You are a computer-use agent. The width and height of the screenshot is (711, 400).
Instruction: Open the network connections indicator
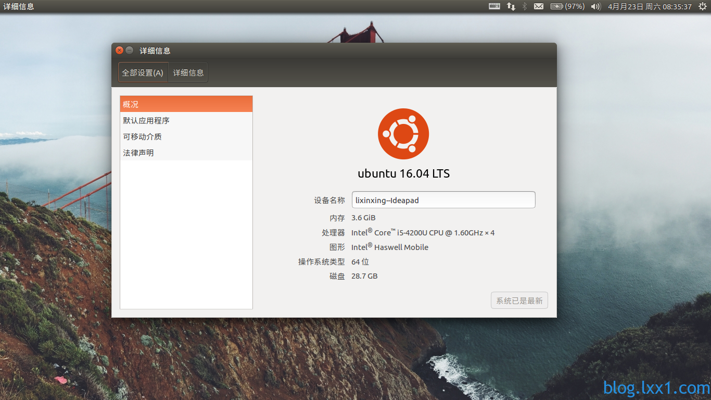tap(511, 6)
